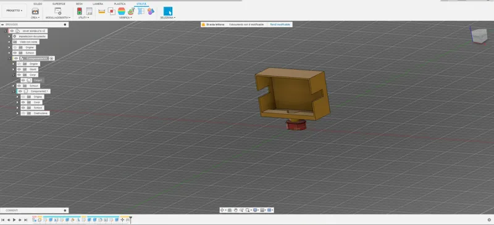Open the Moduli aggiuntivi scripts icon
The height and width of the screenshot is (225, 494).
click(58, 11)
